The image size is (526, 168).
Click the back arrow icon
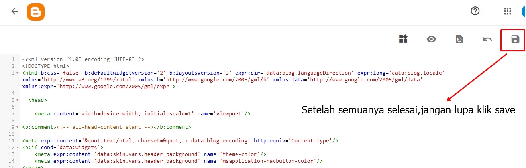pos(15,11)
